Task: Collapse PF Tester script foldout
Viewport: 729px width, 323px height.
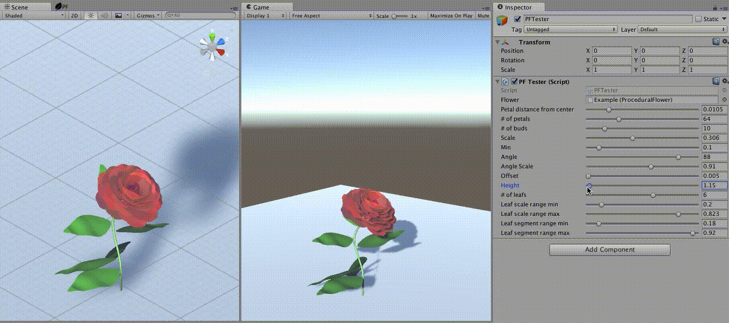Action: (x=498, y=81)
